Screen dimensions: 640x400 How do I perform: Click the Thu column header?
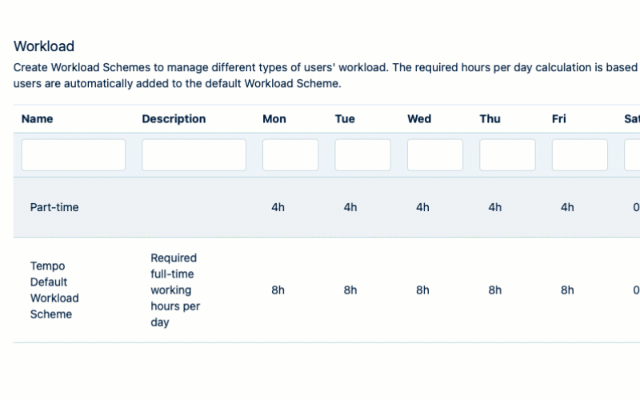pyautogui.click(x=490, y=119)
